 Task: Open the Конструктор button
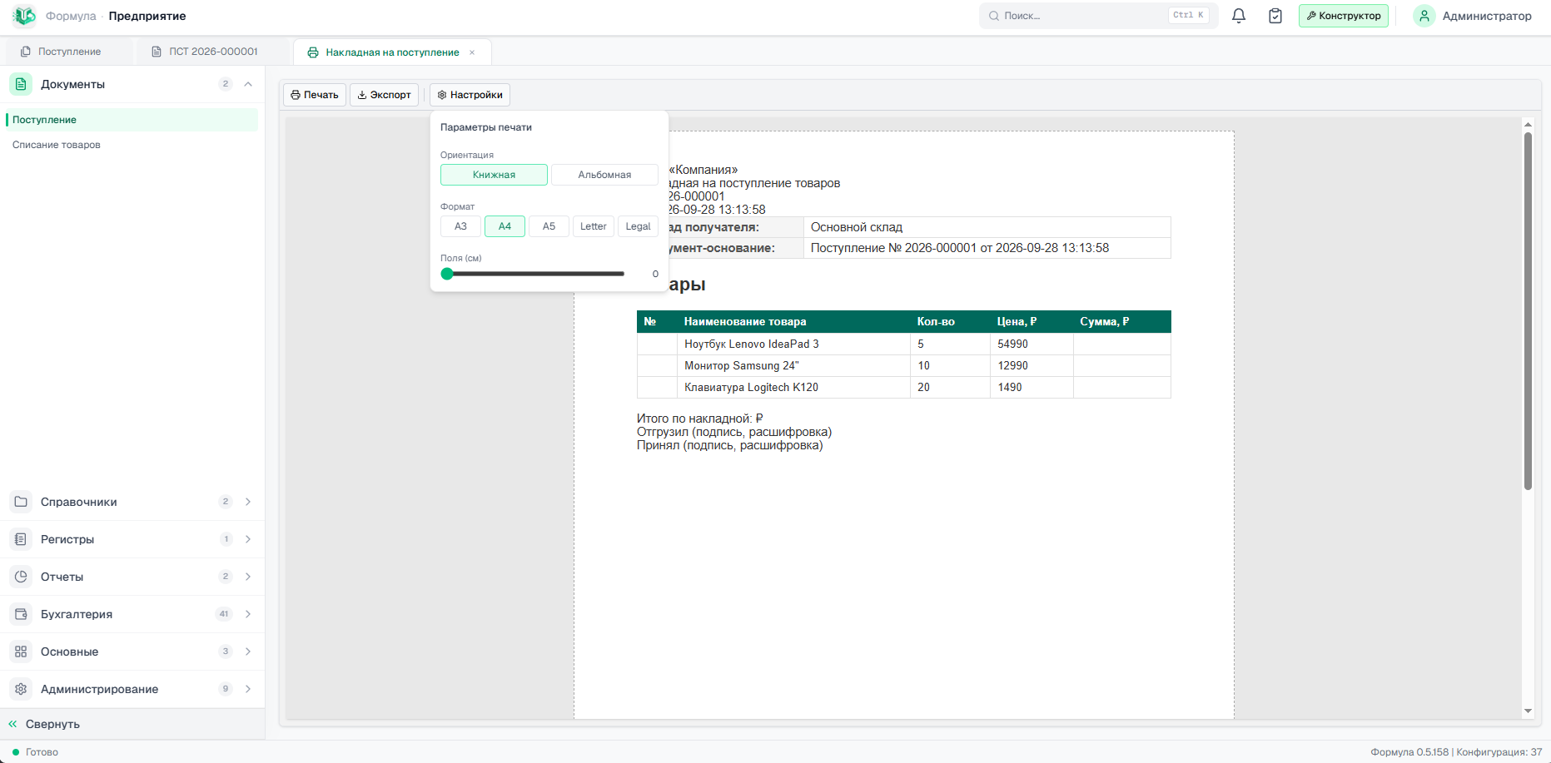tap(1344, 16)
